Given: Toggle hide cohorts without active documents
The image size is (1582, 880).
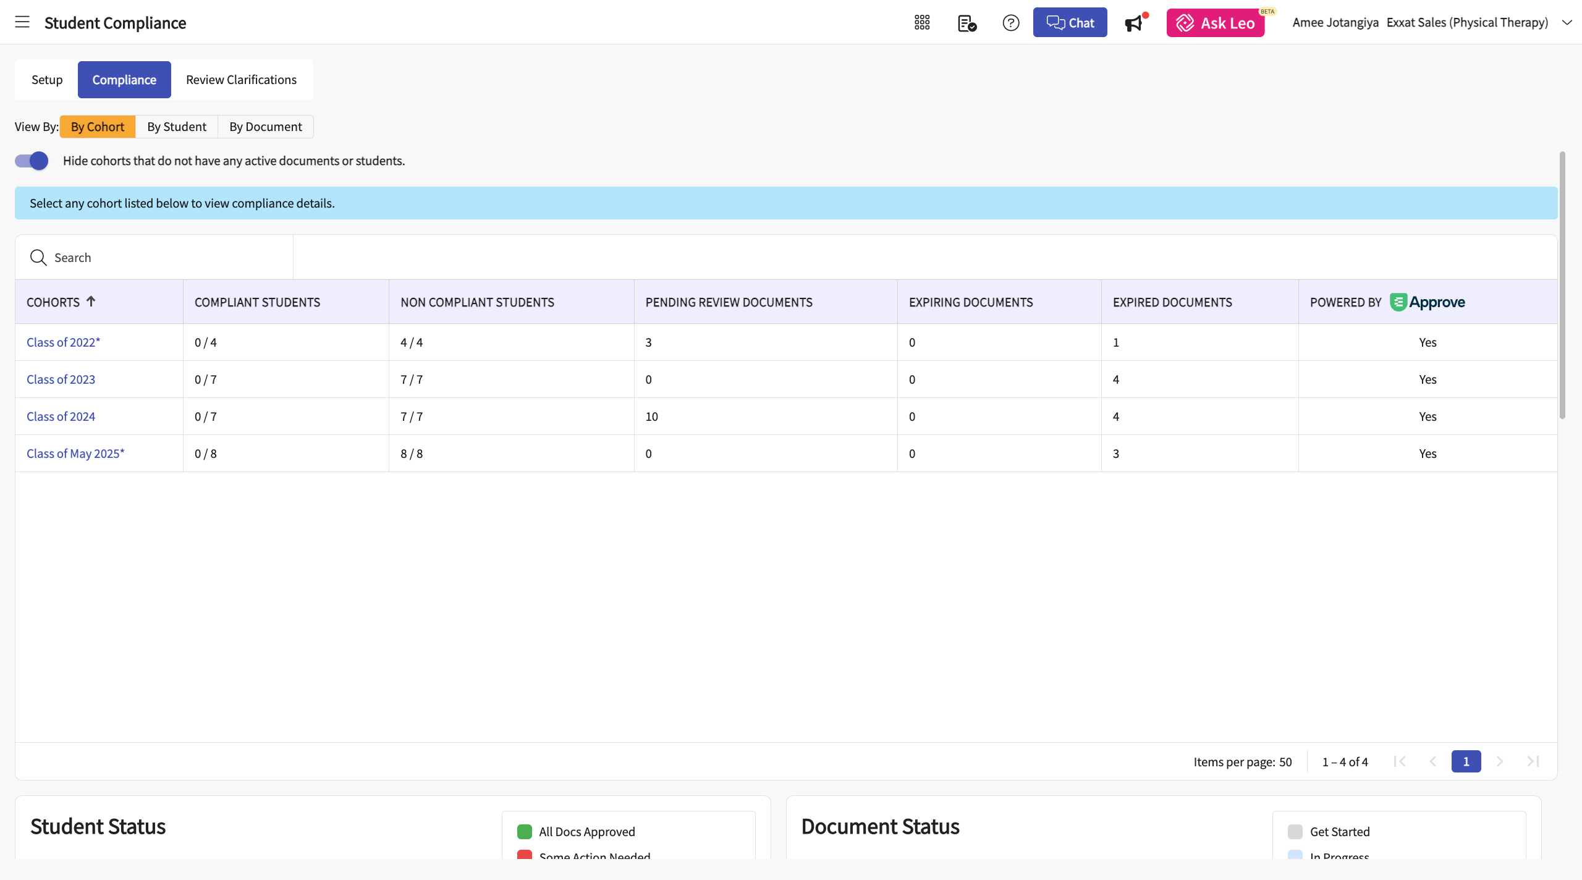Looking at the screenshot, I should tap(32, 161).
